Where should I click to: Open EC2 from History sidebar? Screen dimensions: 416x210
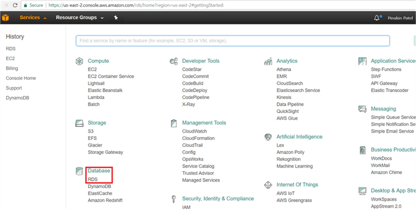tap(10, 59)
